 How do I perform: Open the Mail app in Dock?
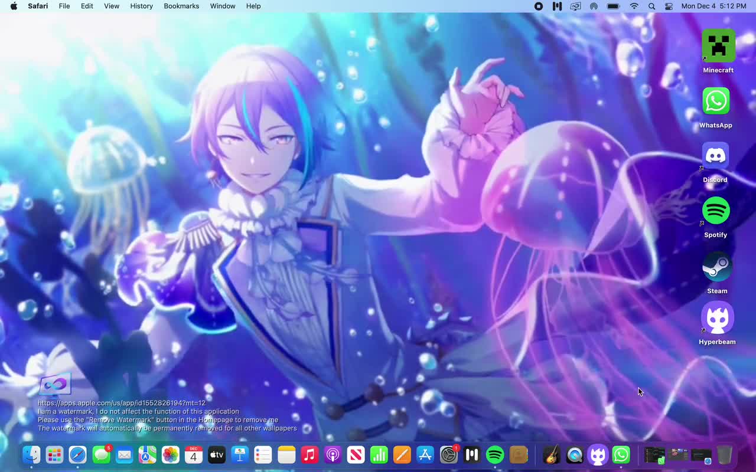[124, 455]
